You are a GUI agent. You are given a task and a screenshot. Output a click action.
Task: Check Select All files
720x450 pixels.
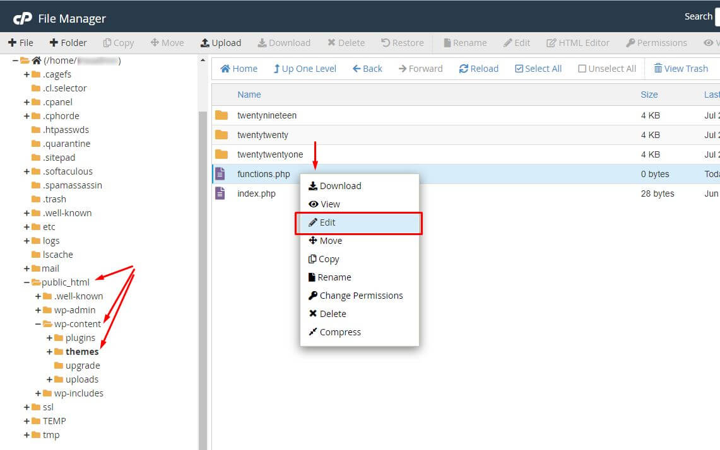[538, 68]
